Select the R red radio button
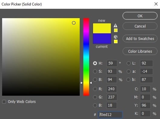The image size is (160, 119). (95, 89)
